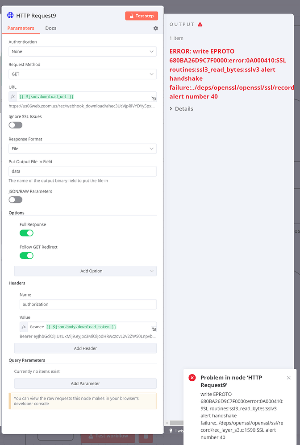The image size is (300, 445).
Task: Click the Test step button
Action: click(142, 15)
